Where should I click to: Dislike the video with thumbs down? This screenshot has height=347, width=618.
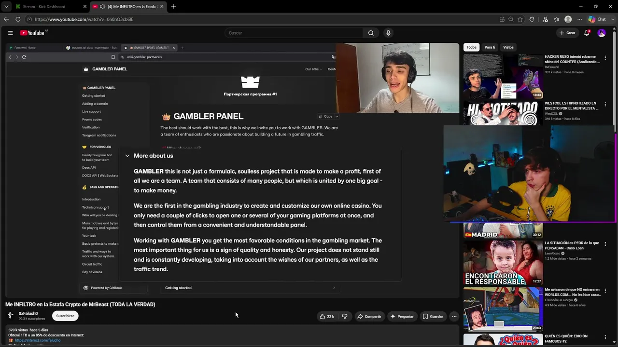pos(345,316)
